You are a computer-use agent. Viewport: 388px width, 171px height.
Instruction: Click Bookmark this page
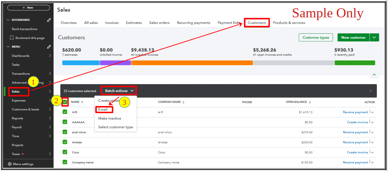[x=27, y=38]
